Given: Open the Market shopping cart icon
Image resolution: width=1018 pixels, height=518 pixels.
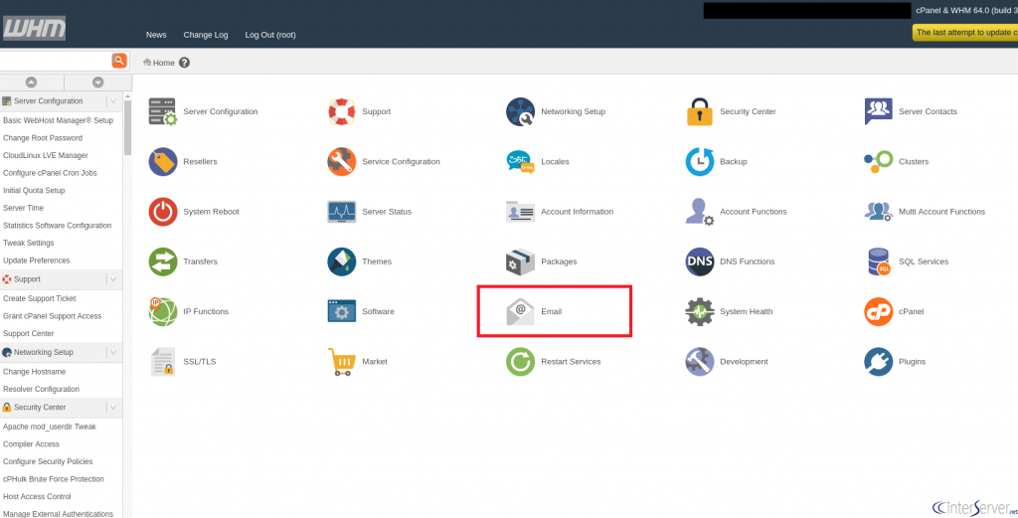Looking at the screenshot, I should click(x=342, y=362).
